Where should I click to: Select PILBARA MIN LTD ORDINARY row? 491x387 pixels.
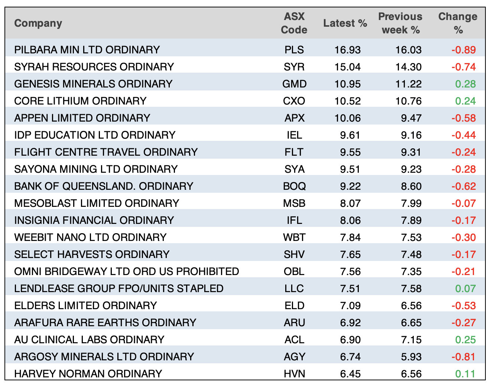point(87,50)
